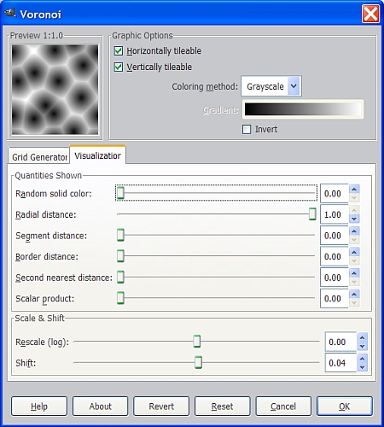The height and width of the screenshot is (427, 384).
Task: Click the Radial distance value field
Action: (335, 214)
